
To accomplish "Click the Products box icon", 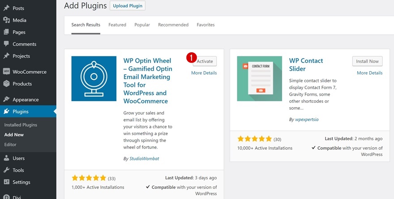I will (x=6, y=84).
